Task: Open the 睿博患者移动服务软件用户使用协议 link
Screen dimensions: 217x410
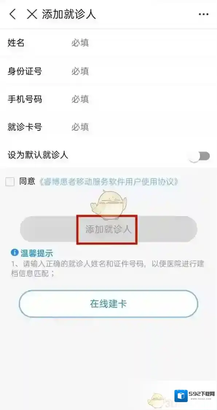Action: (108, 182)
